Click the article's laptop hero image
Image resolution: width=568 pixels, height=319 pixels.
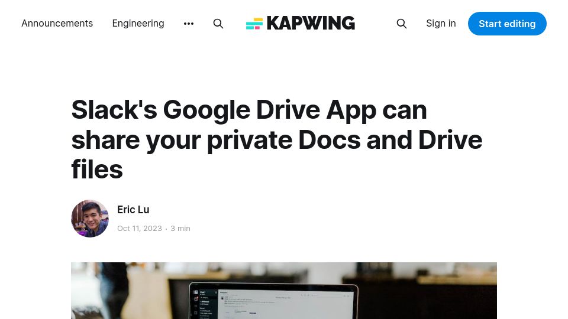click(x=284, y=291)
